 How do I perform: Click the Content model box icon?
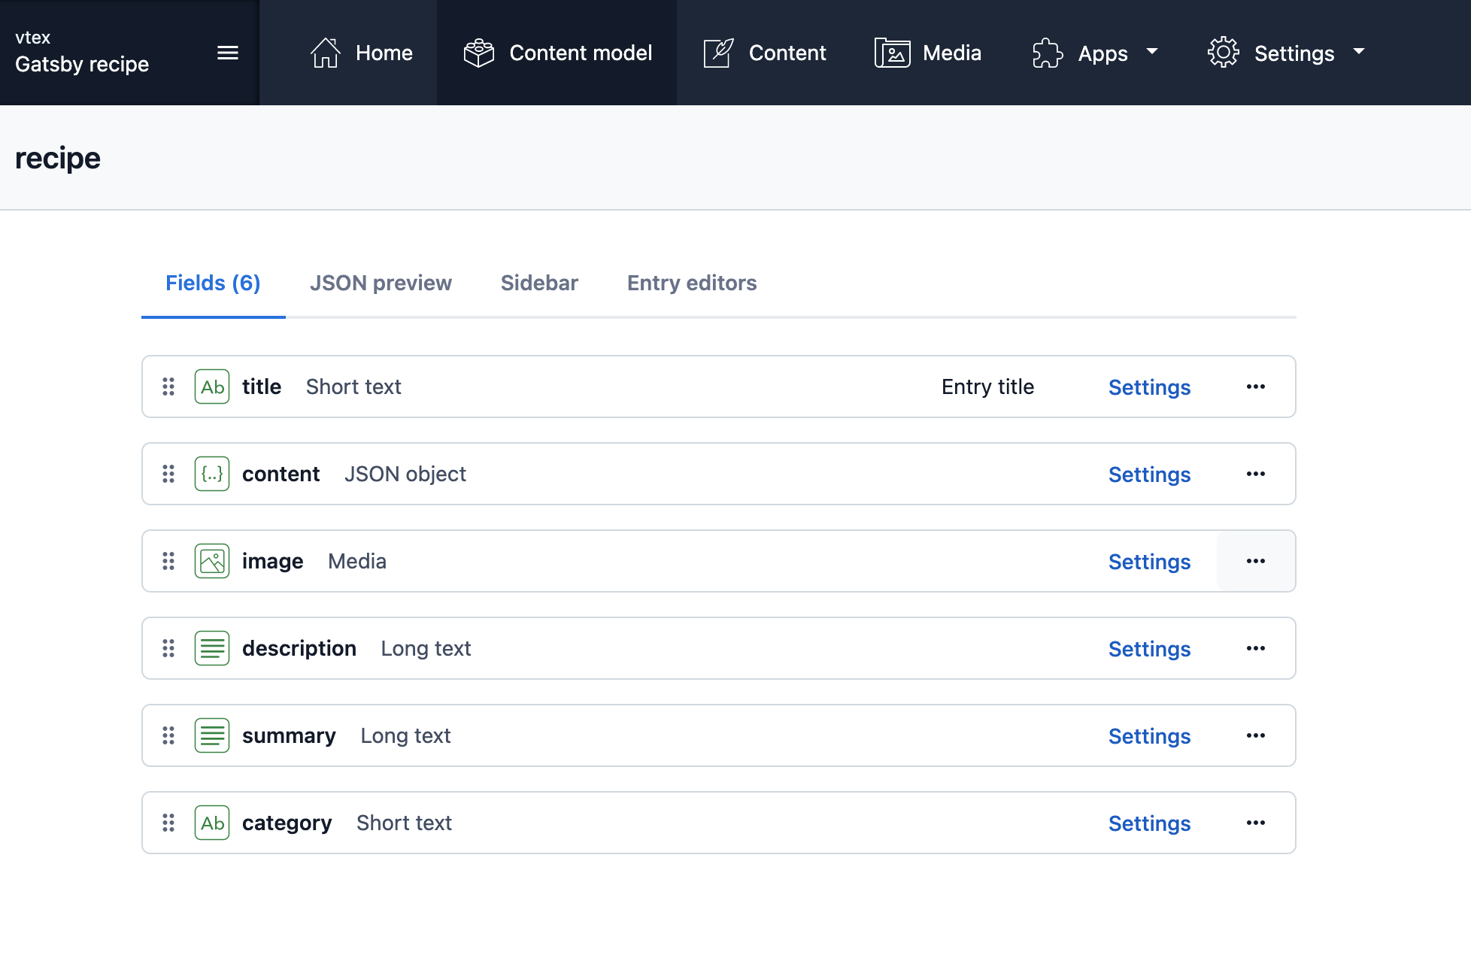[x=478, y=53]
